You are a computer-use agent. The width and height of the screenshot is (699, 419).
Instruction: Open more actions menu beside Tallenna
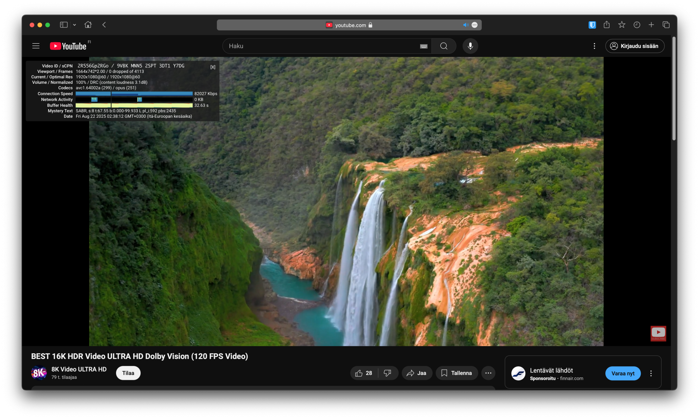pyautogui.click(x=488, y=373)
